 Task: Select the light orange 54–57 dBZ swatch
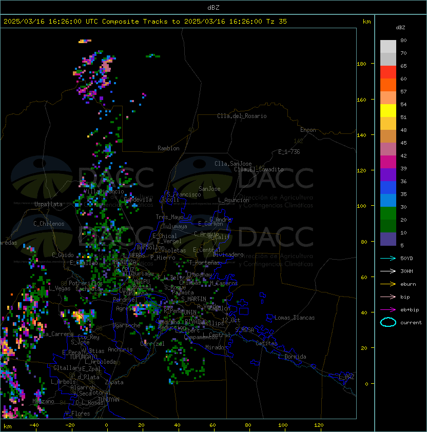(388, 98)
